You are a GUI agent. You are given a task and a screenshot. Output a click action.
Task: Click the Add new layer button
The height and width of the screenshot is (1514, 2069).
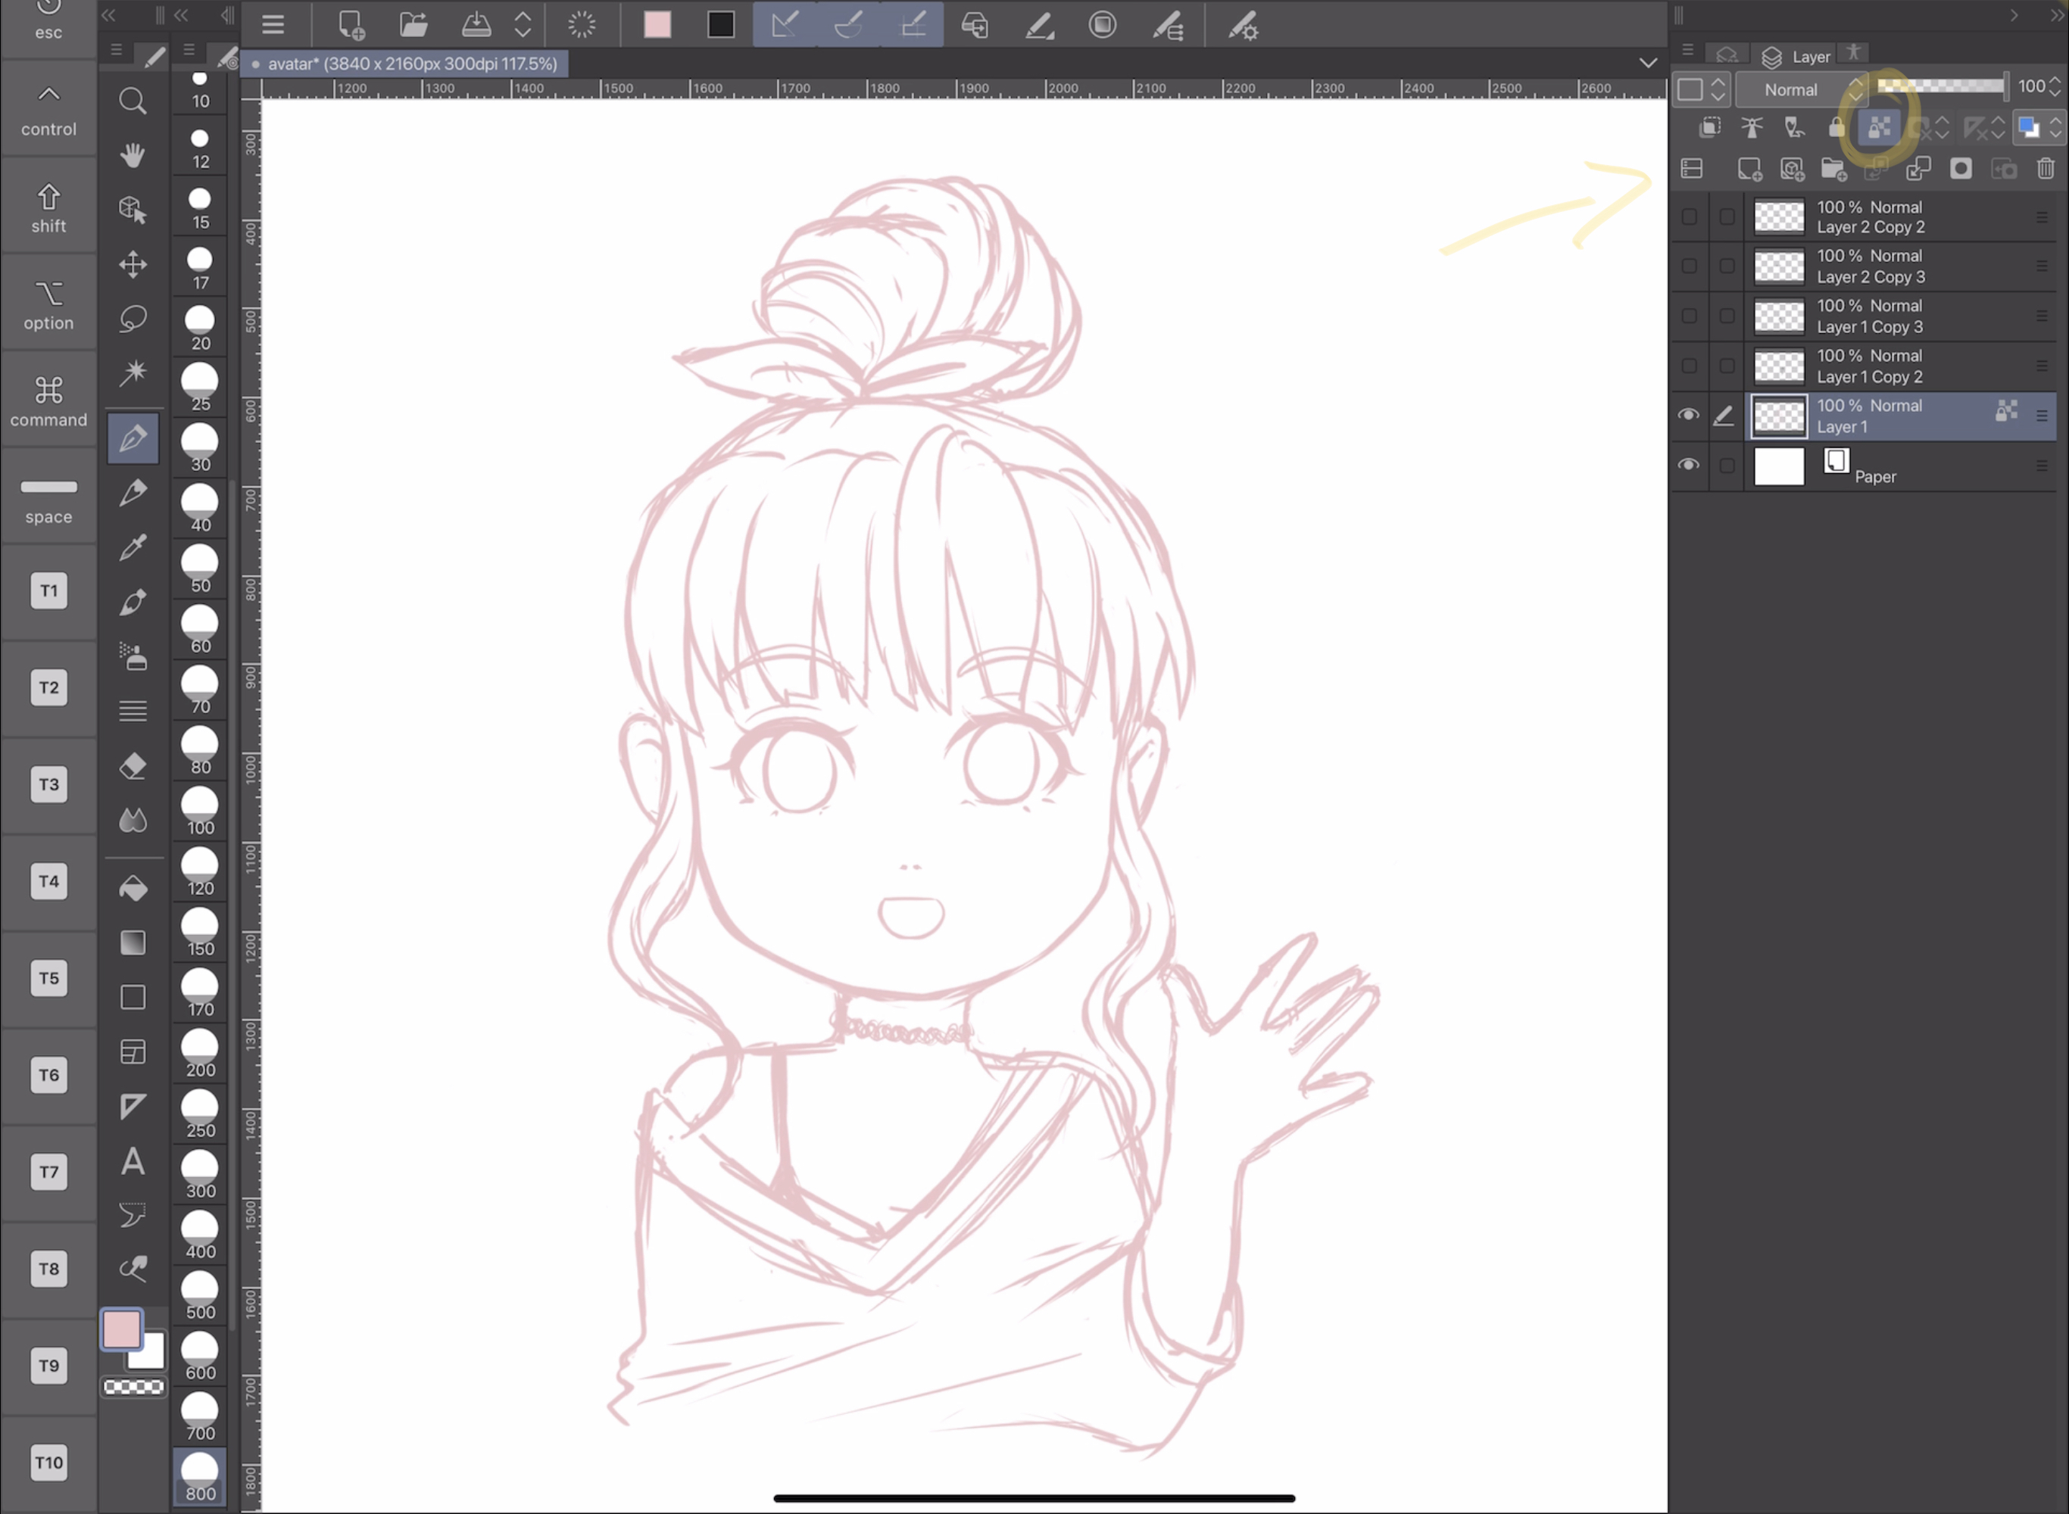point(1749,170)
